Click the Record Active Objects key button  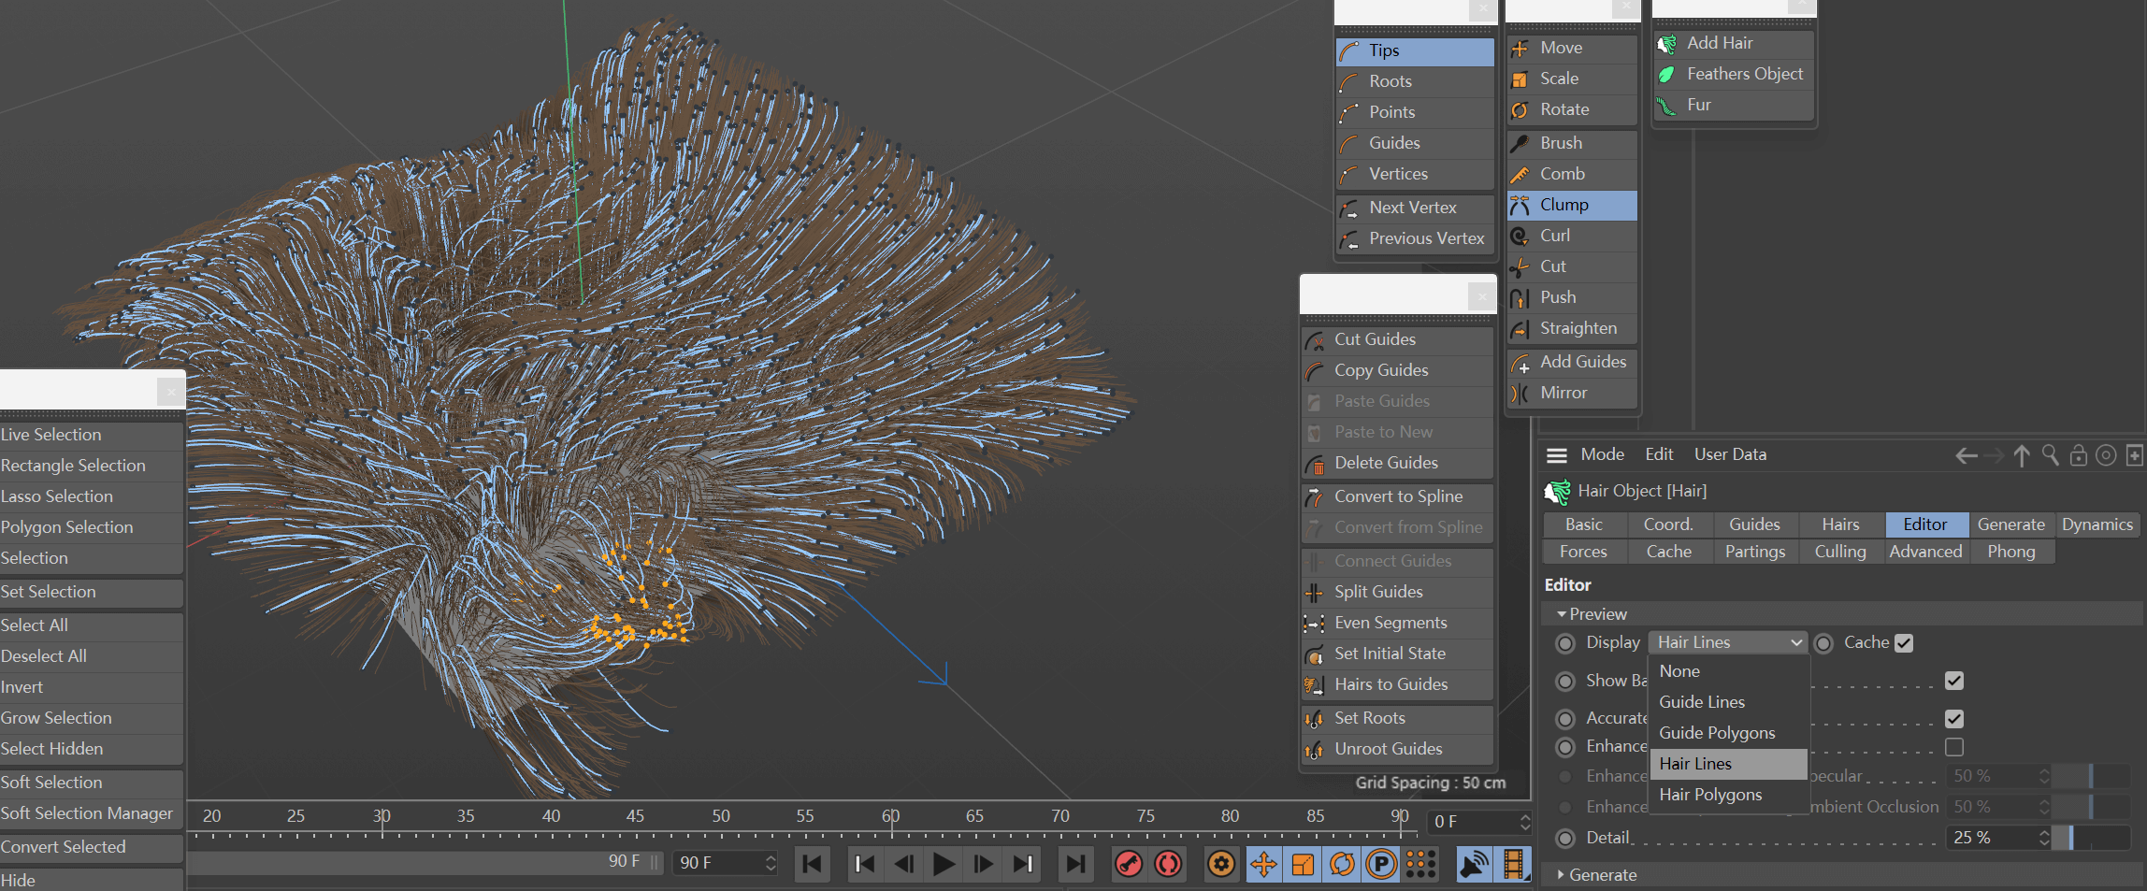[x=1129, y=864]
